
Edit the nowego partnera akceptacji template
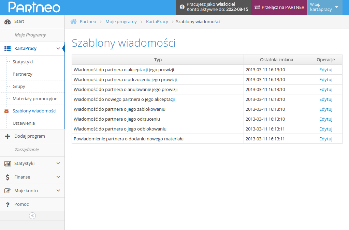(325, 99)
